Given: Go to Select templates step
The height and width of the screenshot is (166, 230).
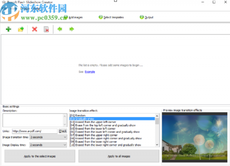Looking at the screenshot, I should [x=111, y=17].
